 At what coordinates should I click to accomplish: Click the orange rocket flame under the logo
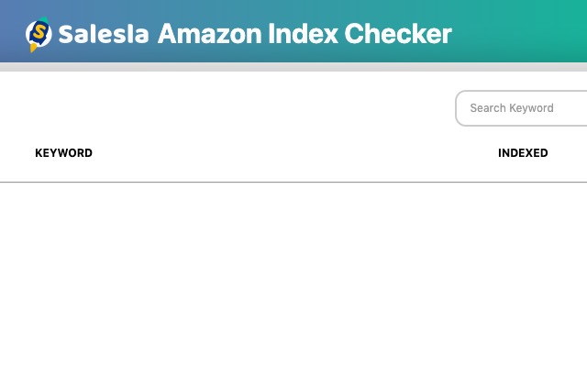tap(34, 48)
